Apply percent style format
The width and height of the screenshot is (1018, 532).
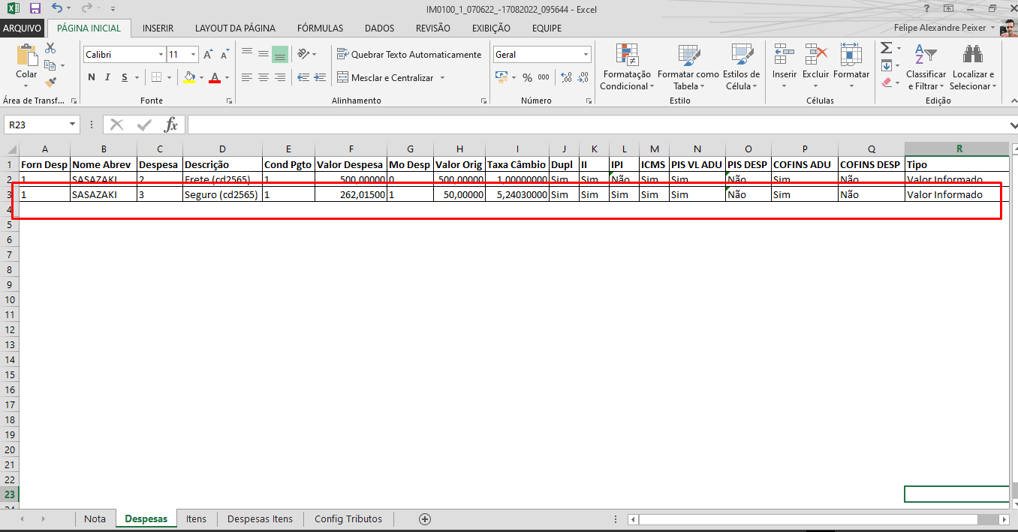click(x=527, y=77)
